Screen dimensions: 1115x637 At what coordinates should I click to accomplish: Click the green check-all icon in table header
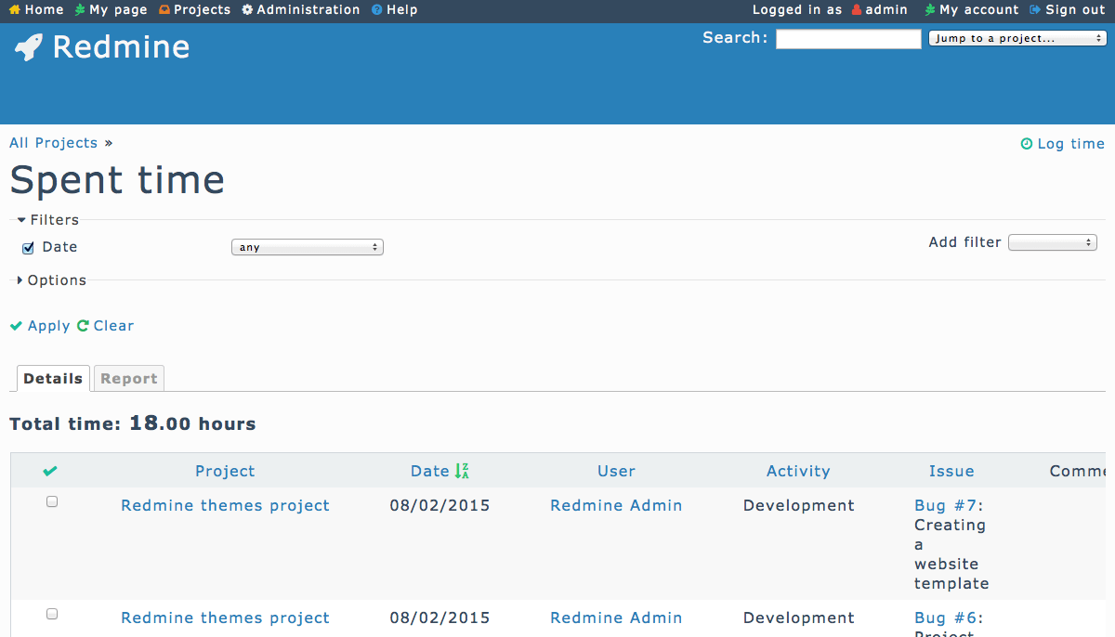pyautogui.click(x=50, y=471)
